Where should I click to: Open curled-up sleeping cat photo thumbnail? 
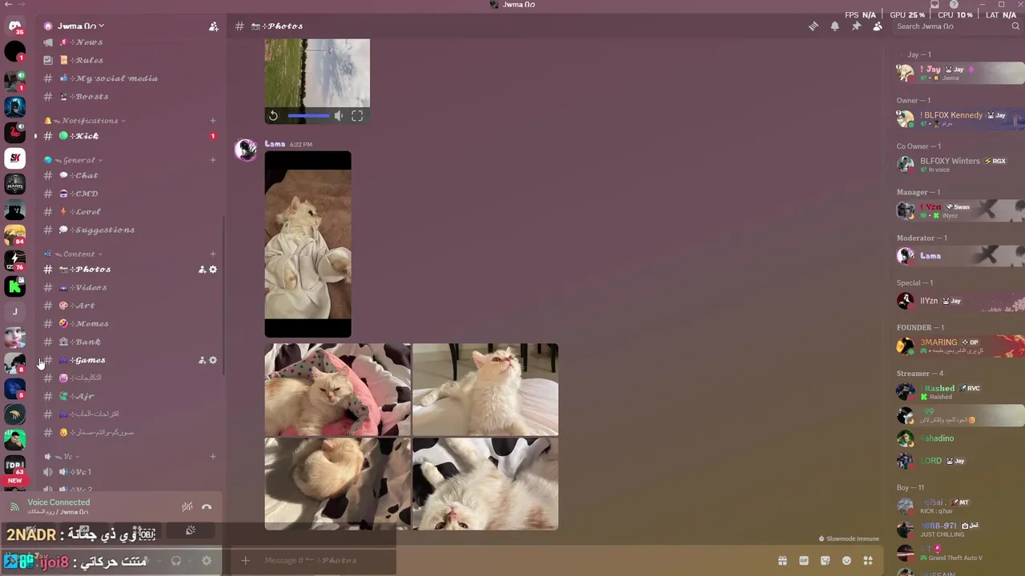pyautogui.click(x=337, y=483)
